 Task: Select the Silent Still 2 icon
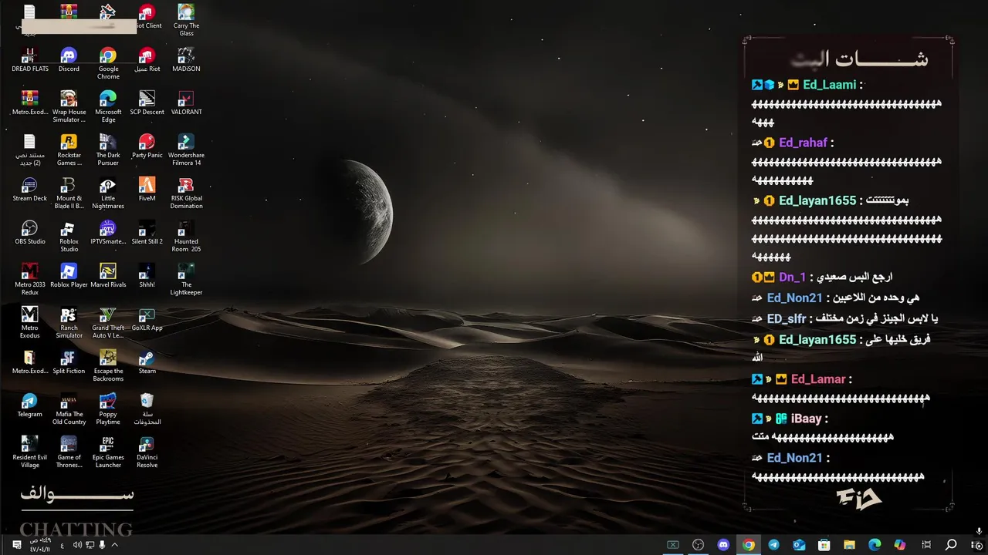click(x=147, y=232)
